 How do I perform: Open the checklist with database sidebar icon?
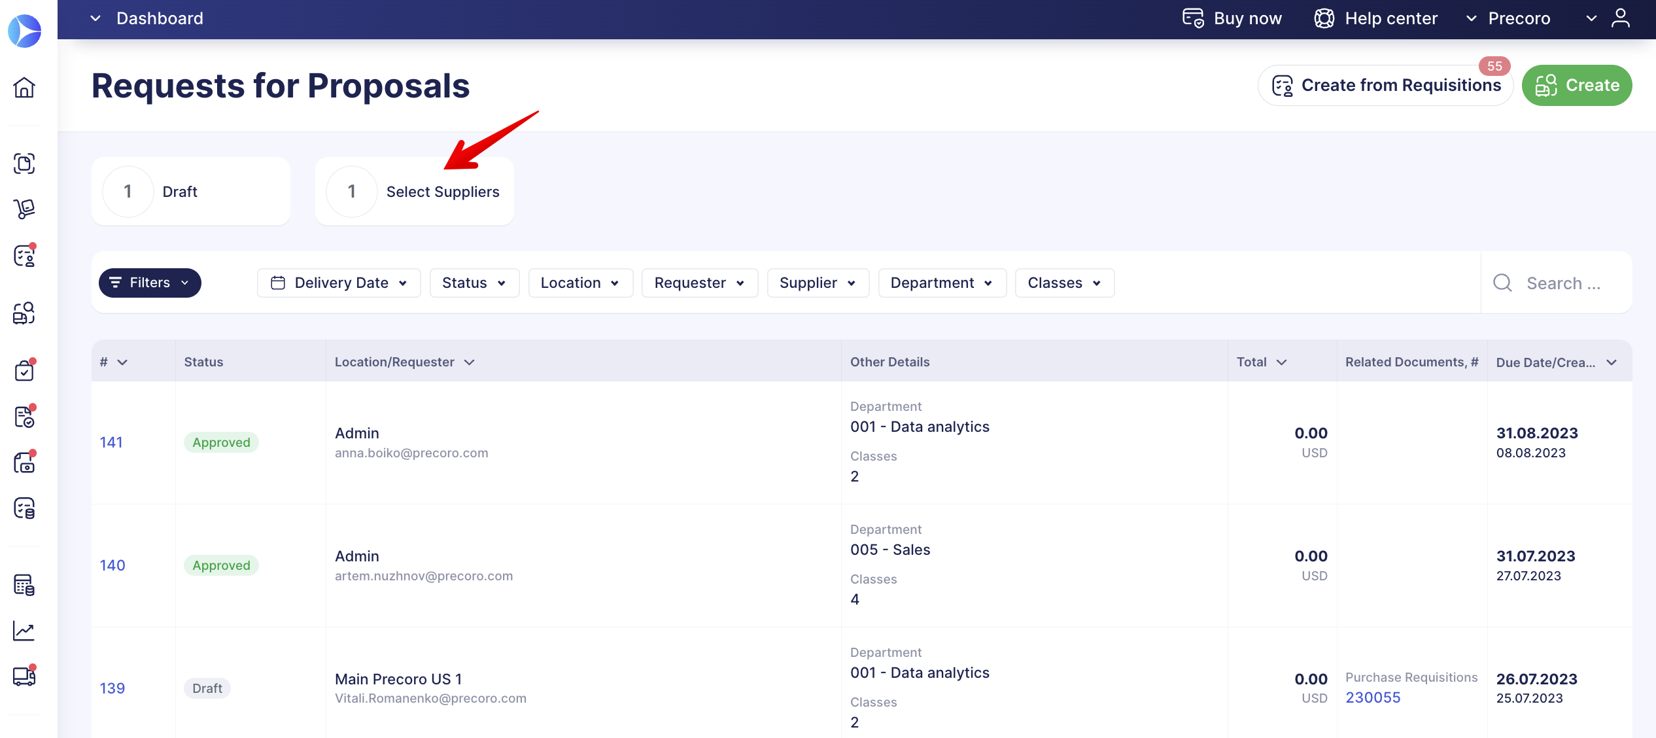click(x=24, y=508)
